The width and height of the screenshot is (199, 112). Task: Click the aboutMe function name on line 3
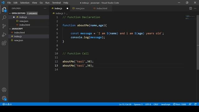(83, 26)
